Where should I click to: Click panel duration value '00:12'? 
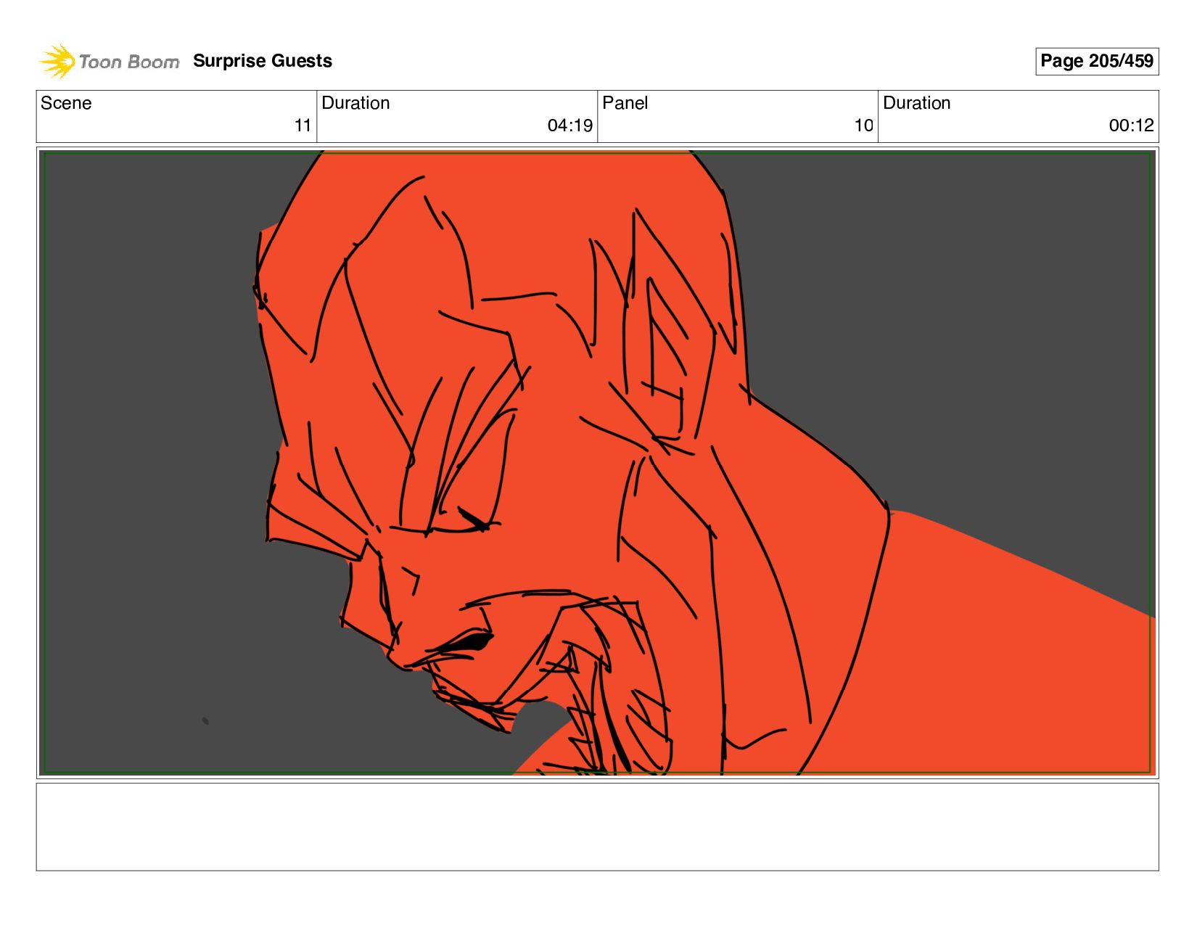pos(1131,126)
